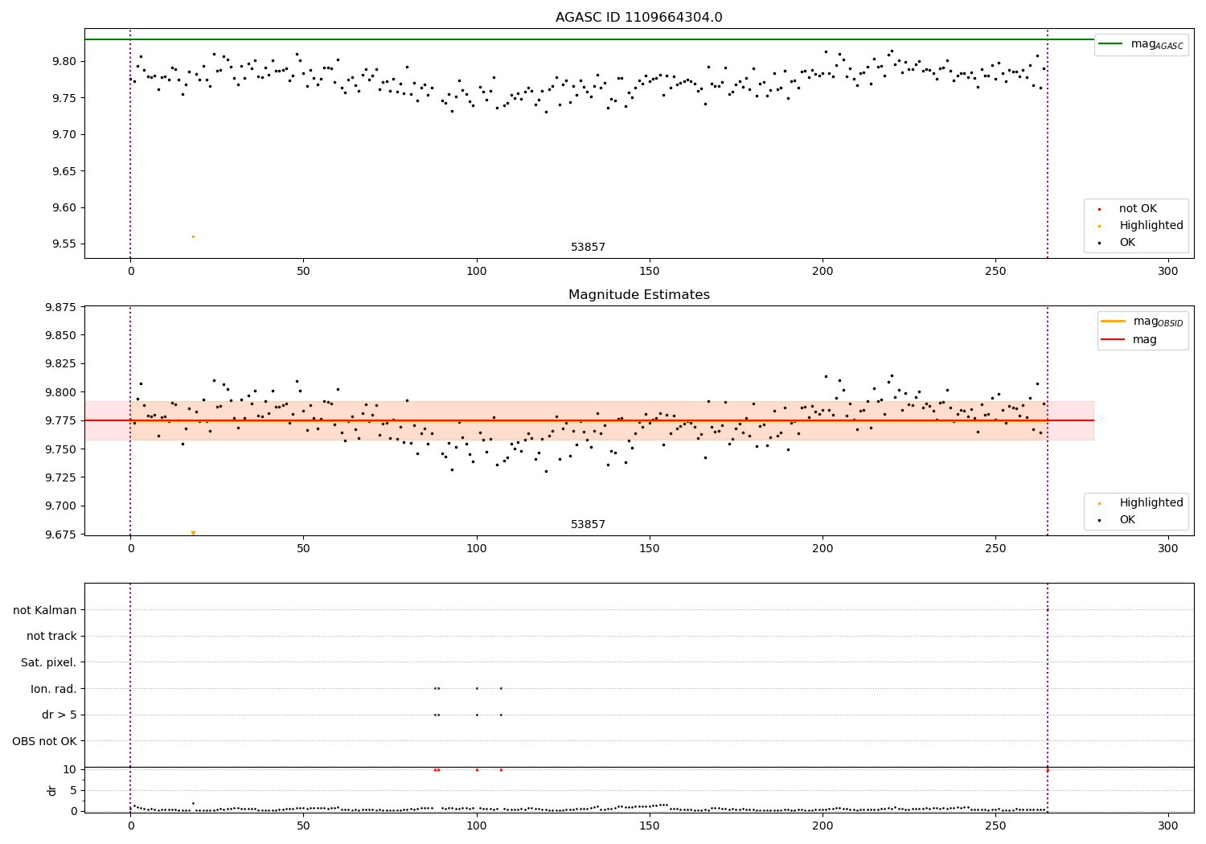Click the 53857 label in the middle plot
Image resolution: width=1206 pixels, height=844 pixels.
[588, 525]
